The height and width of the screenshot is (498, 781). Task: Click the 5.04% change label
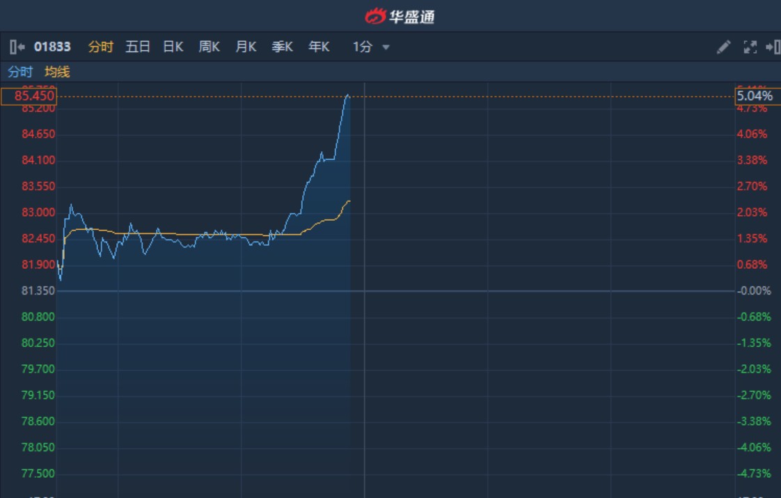pos(757,96)
